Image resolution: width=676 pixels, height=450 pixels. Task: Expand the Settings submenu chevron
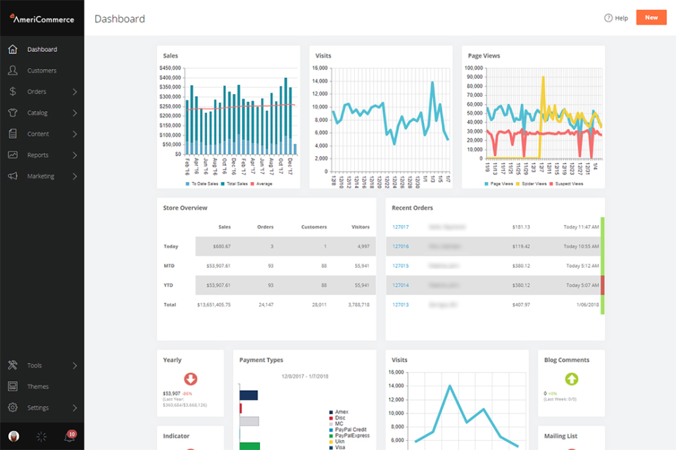click(x=75, y=407)
